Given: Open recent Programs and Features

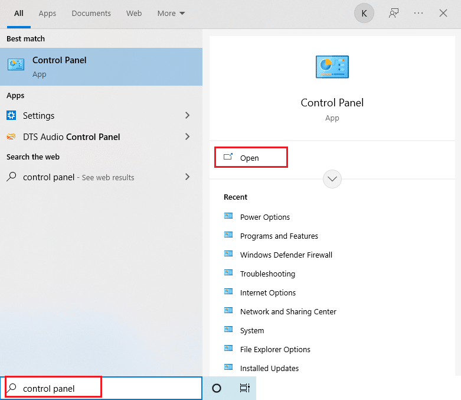Looking at the screenshot, I should 279,236.
